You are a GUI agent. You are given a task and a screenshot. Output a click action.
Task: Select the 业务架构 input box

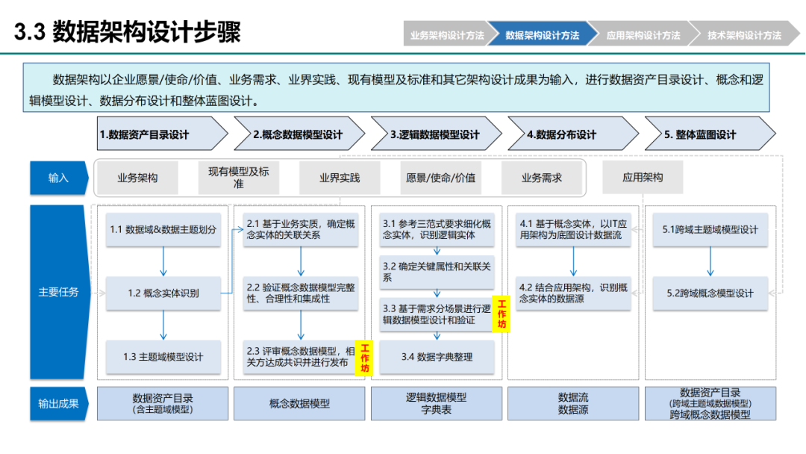[x=137, y=178]
